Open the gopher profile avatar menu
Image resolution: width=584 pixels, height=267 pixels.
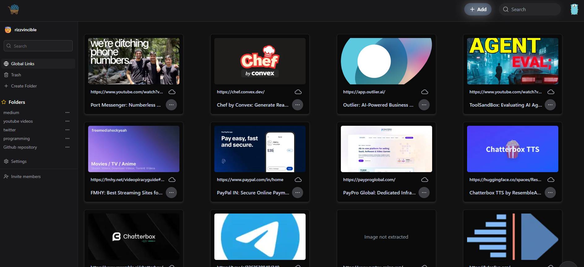[574, 9]
